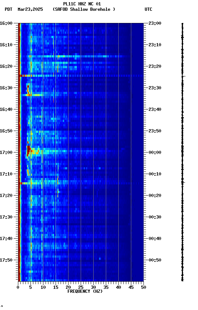This screenshot has width=198, height=310.
Task: Click the FREQUENCY (HZ) axis title
Action: pos(85,291)
